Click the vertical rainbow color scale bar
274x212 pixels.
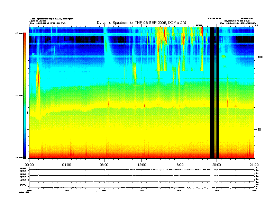click(x=25, y=95)
